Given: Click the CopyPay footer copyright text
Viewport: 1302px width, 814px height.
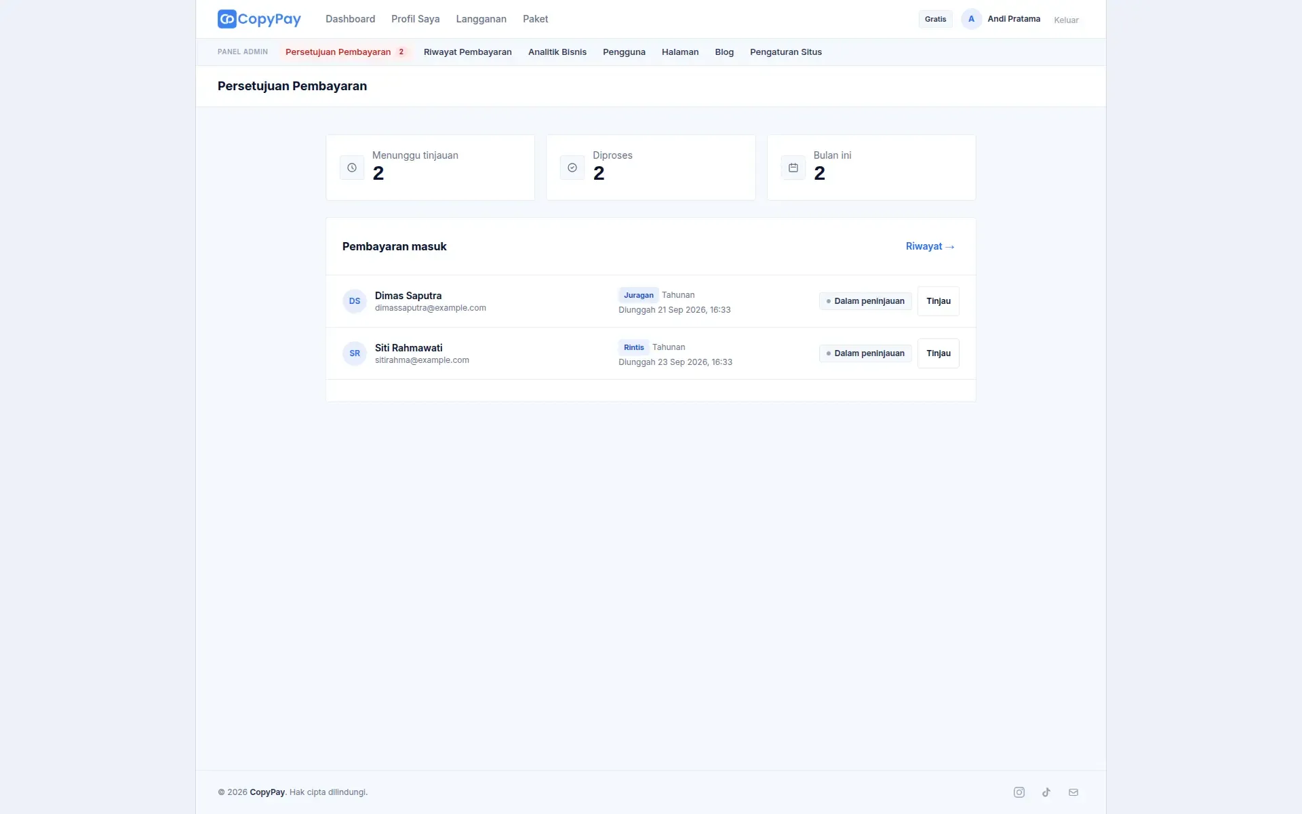Looking at the screenshot, I should (x=292, y=792).
